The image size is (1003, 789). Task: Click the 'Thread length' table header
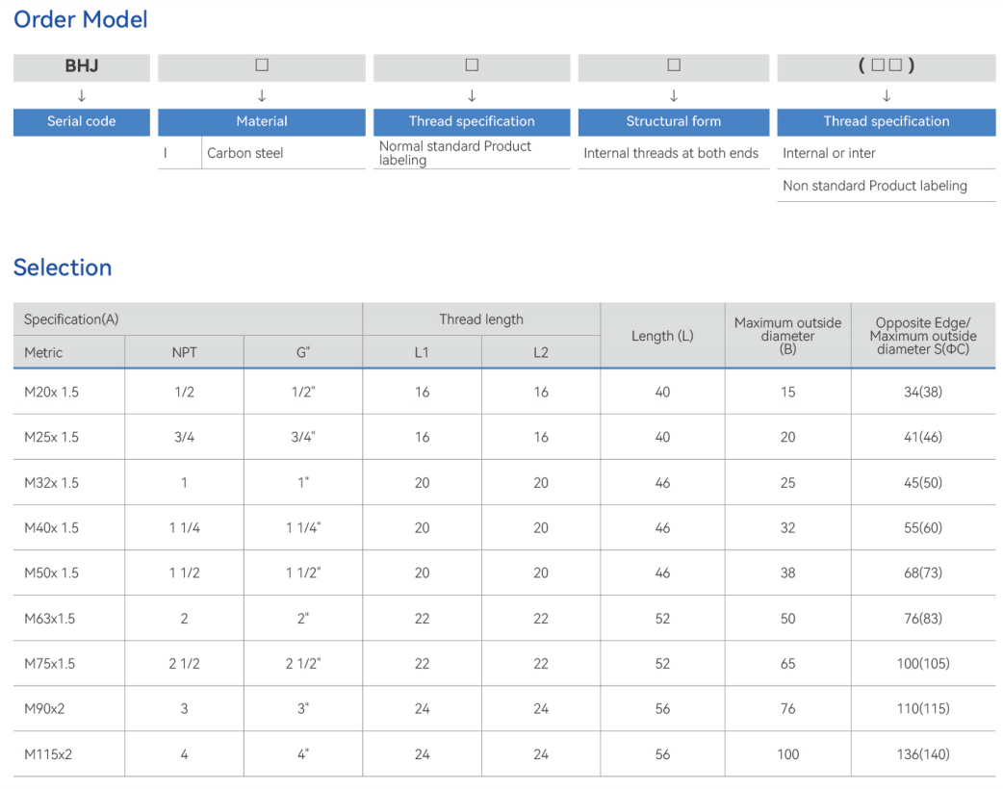[481, 319]
